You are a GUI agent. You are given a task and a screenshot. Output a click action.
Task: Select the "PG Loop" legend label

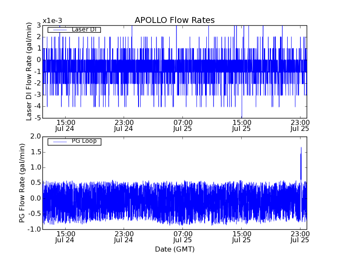tap(84, 141)
